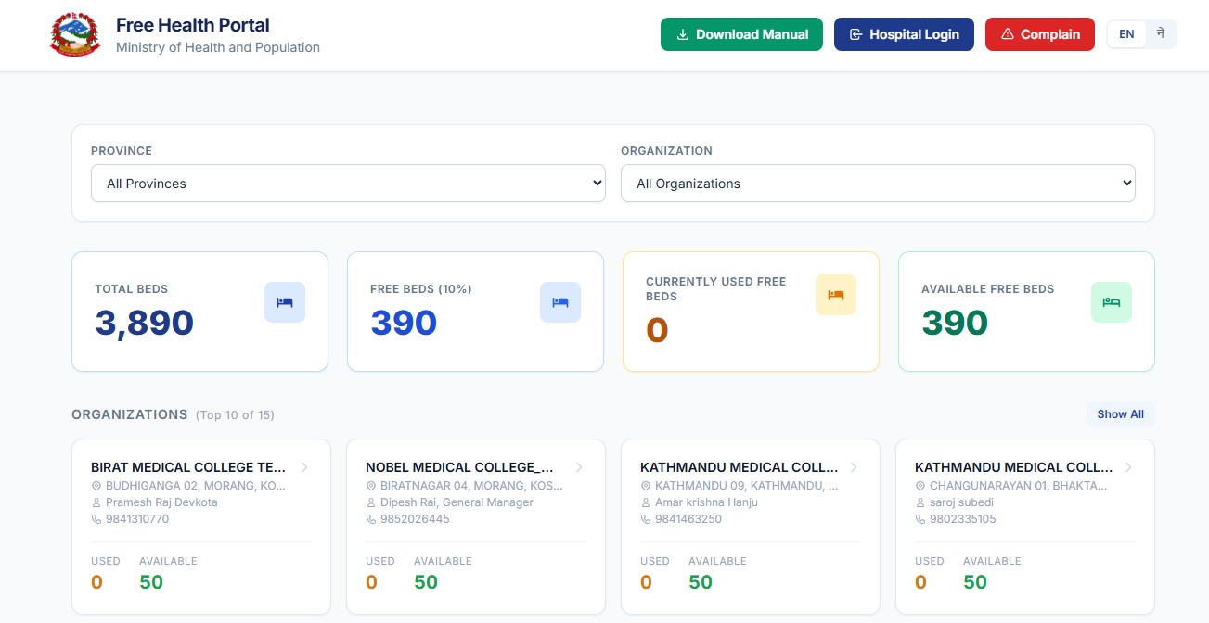
Task: Open the Province dropdown
Action: (348, 184)
